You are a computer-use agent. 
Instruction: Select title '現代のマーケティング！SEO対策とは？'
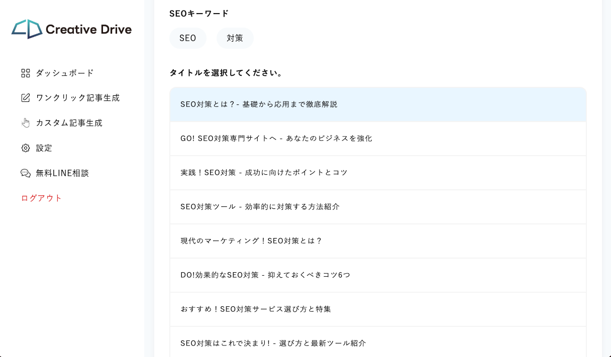tap(378, 241)
